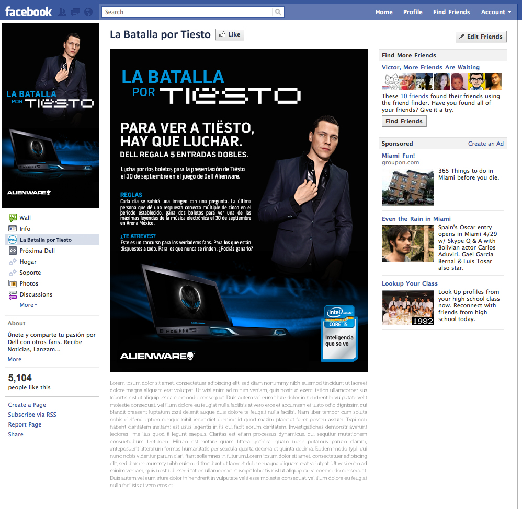Click Subscribe via RSS link

[32, 415]
